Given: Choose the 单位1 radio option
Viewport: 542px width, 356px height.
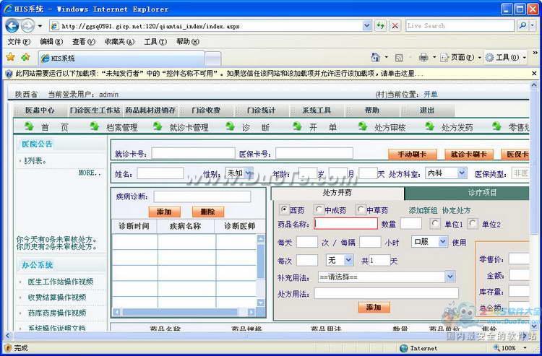Looking at the screenshot, I should 435,224.
